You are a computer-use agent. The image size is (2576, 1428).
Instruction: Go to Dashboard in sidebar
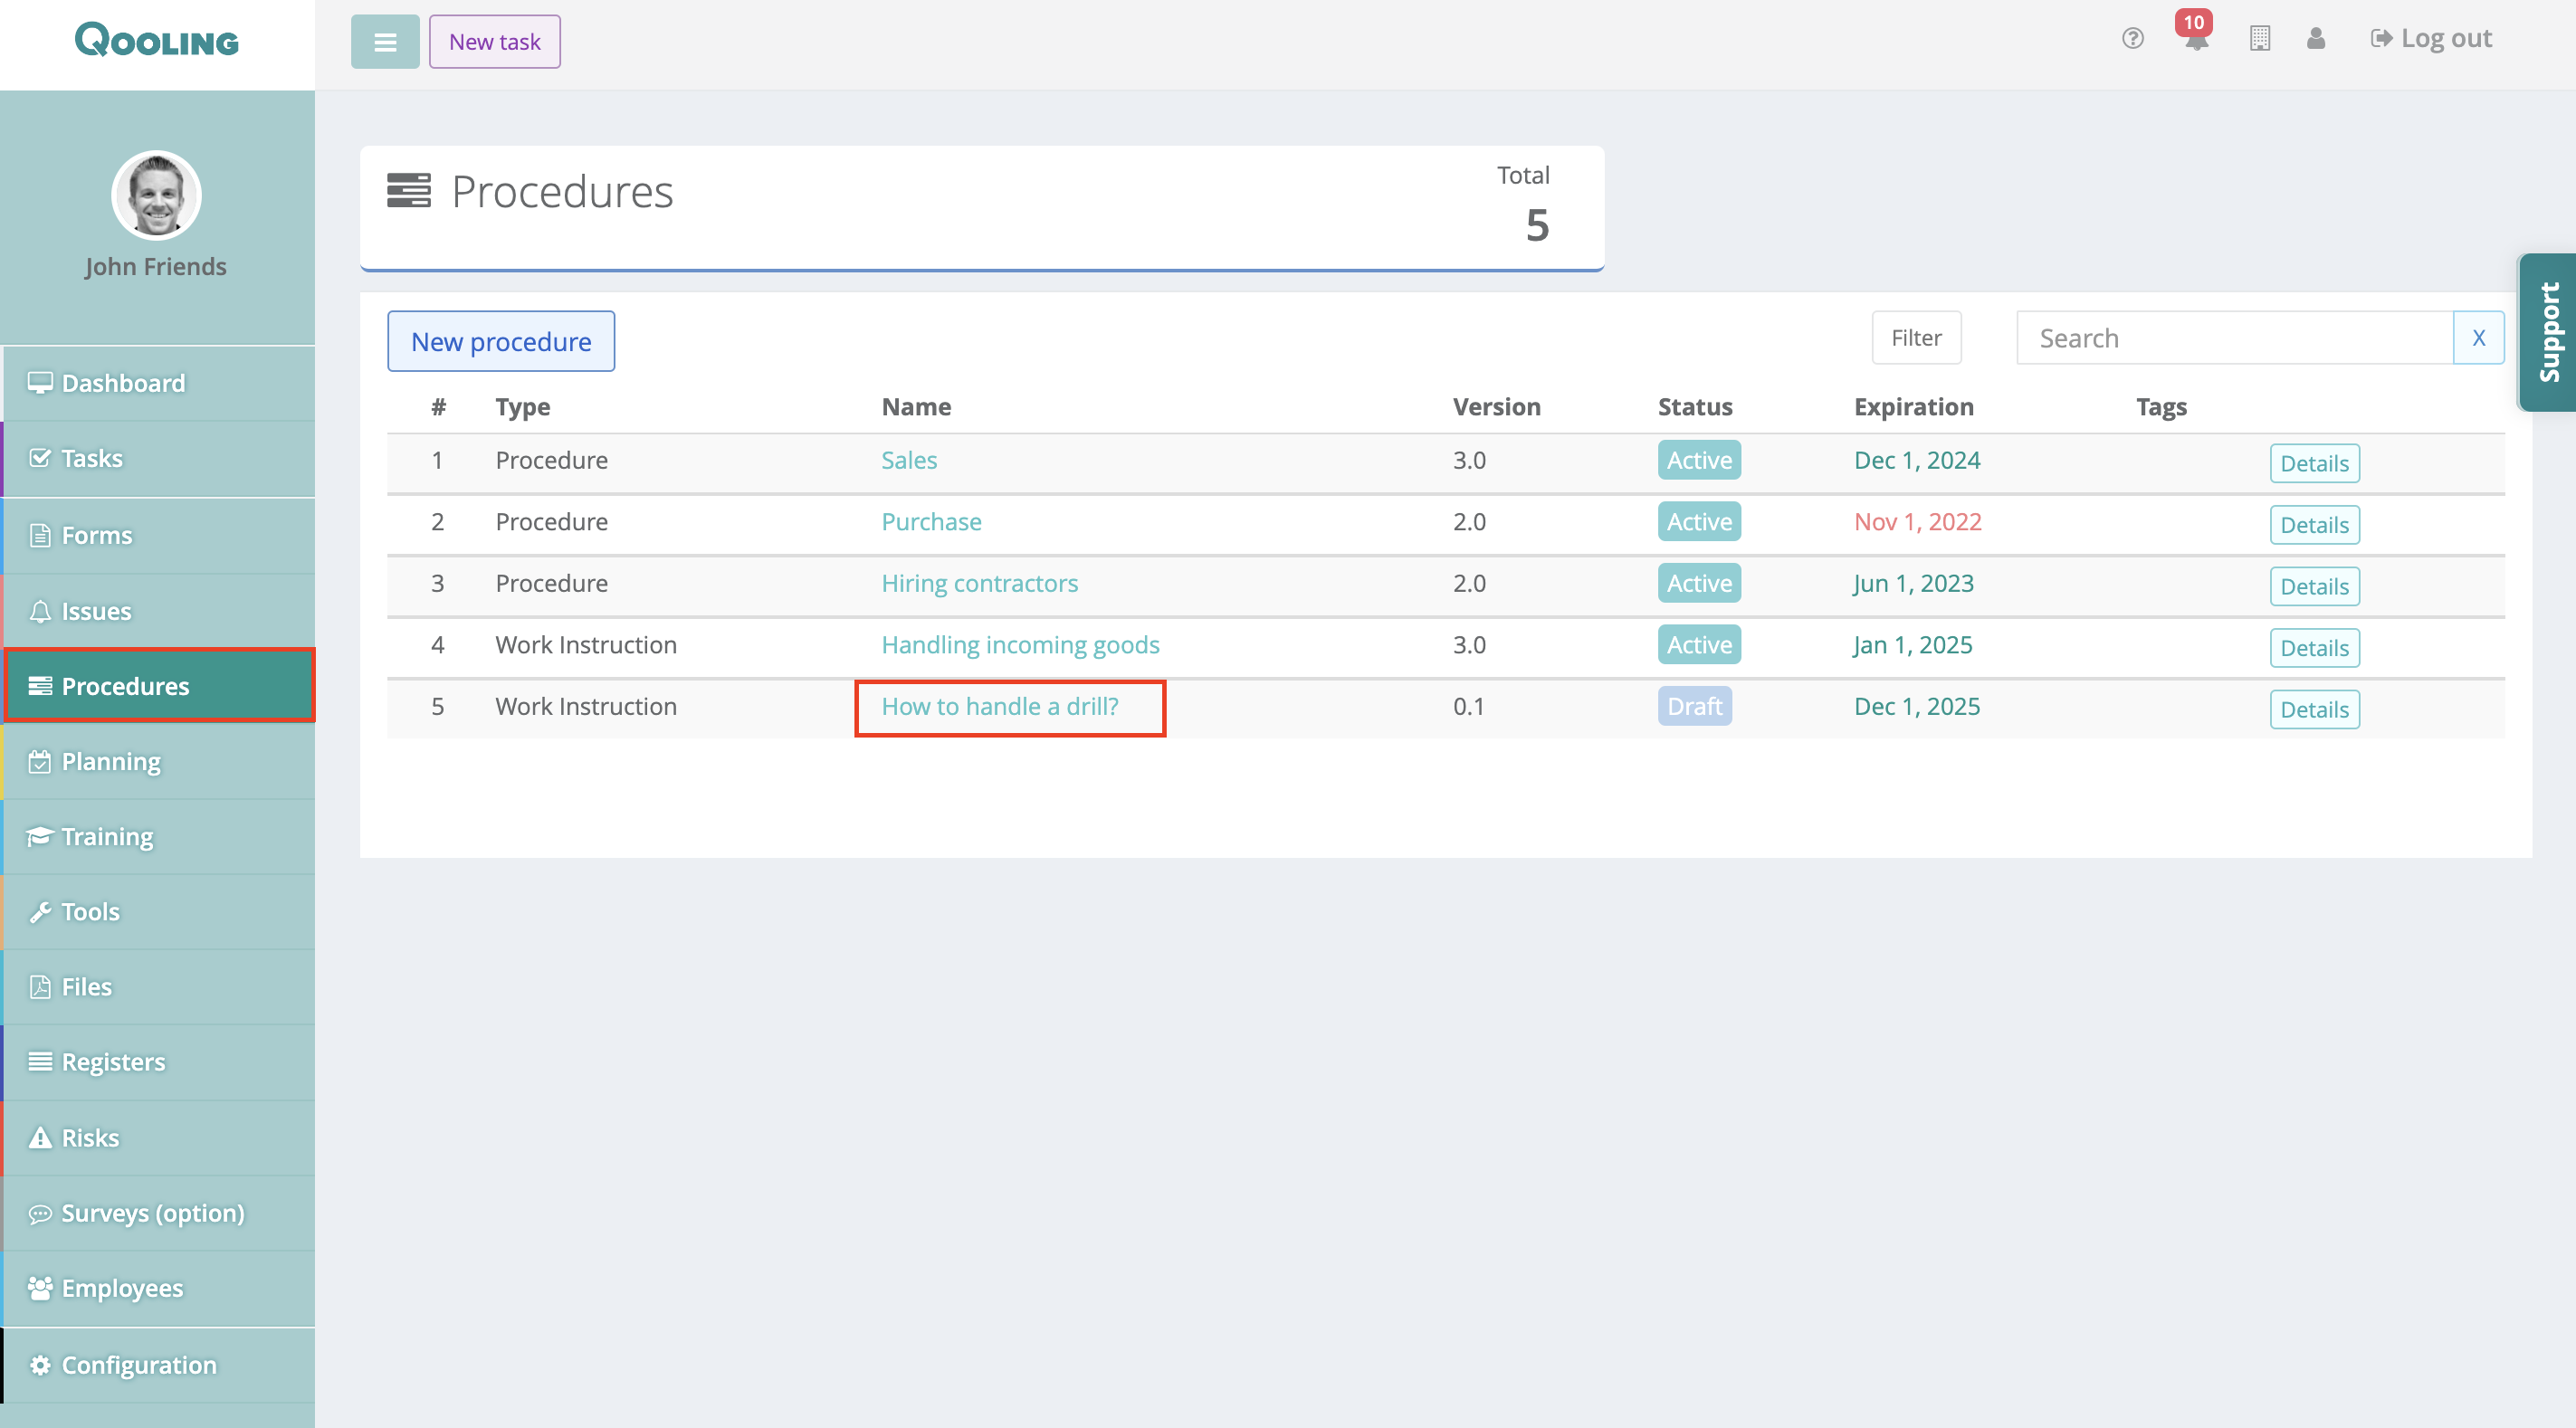point(123,383)
